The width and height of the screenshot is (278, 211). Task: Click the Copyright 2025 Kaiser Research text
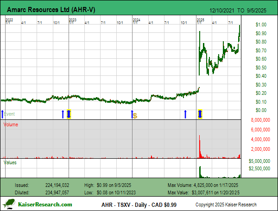(226, 205)
